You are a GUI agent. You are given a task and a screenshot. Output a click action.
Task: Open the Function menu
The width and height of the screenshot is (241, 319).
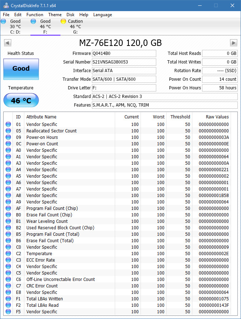coord(35,15)
